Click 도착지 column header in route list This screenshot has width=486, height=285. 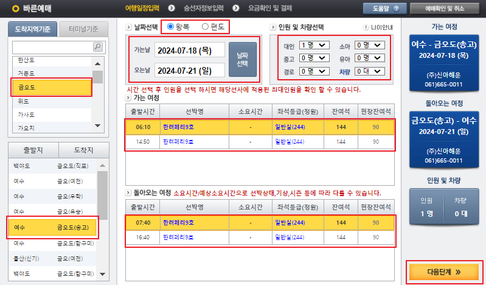[84, 150]
